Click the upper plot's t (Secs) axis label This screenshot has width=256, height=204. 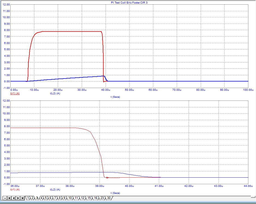pos(115,97)
